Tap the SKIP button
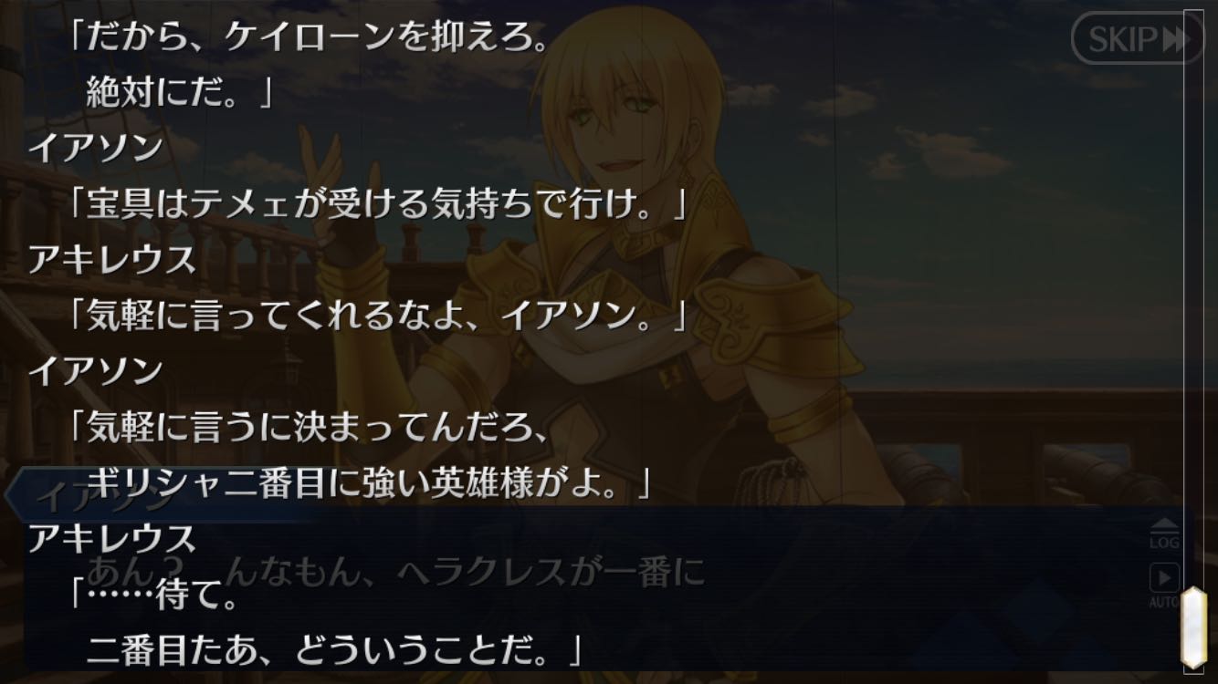Screen dimensions: 1218x684 point(1137,38)
